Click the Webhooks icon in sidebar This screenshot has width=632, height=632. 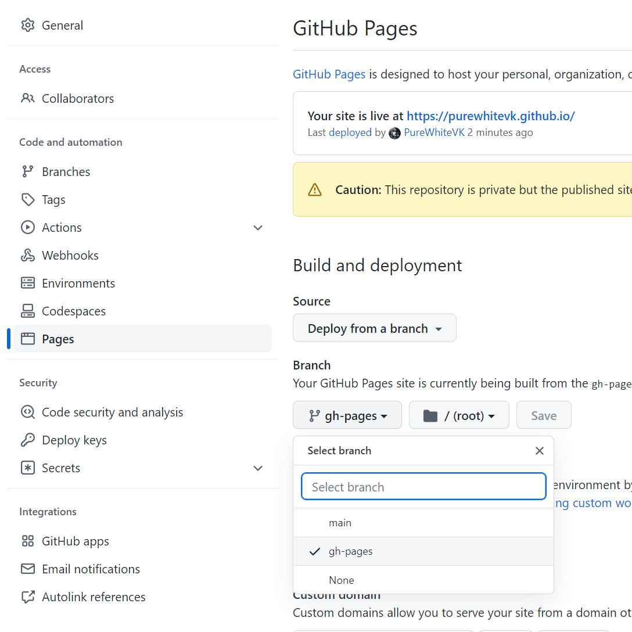tap(27, 255)
